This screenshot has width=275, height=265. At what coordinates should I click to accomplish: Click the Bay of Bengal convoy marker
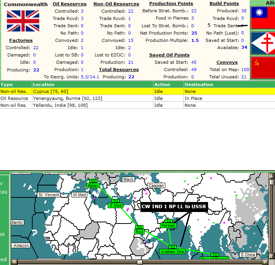(215, 258)
